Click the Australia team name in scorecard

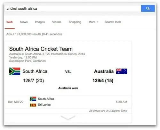tap(104, 71)
